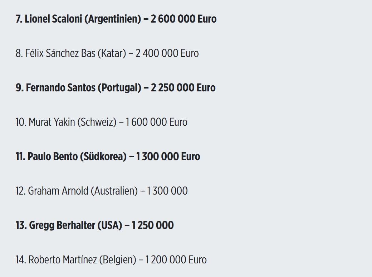Click the name Graham Arnold
372x277 pixels.
click(58, 191)
